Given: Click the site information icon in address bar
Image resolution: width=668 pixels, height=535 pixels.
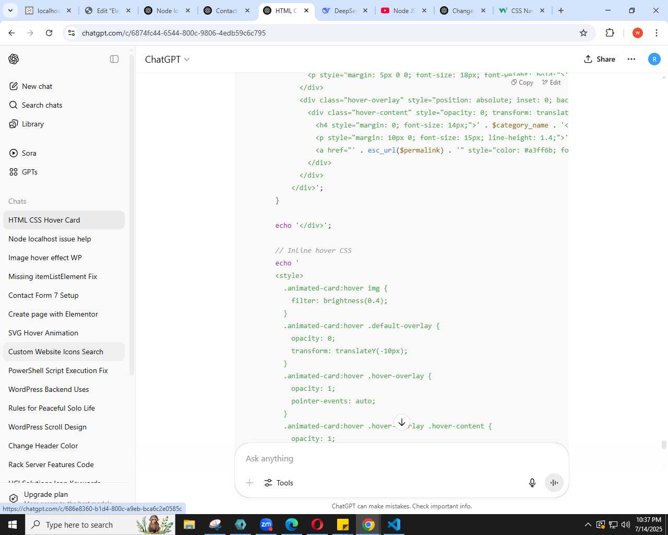Looking at the screenshot, I should [72, 33].
